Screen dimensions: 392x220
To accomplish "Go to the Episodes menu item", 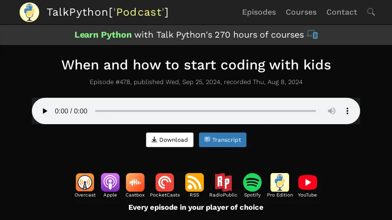I will pos(259,12).
